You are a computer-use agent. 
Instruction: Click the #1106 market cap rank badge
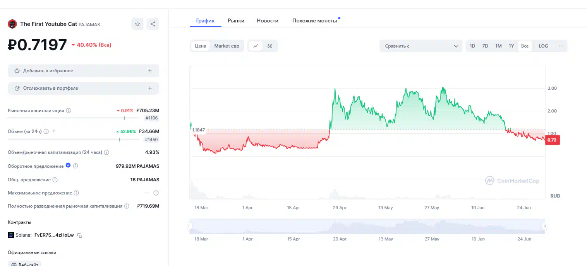151,118
